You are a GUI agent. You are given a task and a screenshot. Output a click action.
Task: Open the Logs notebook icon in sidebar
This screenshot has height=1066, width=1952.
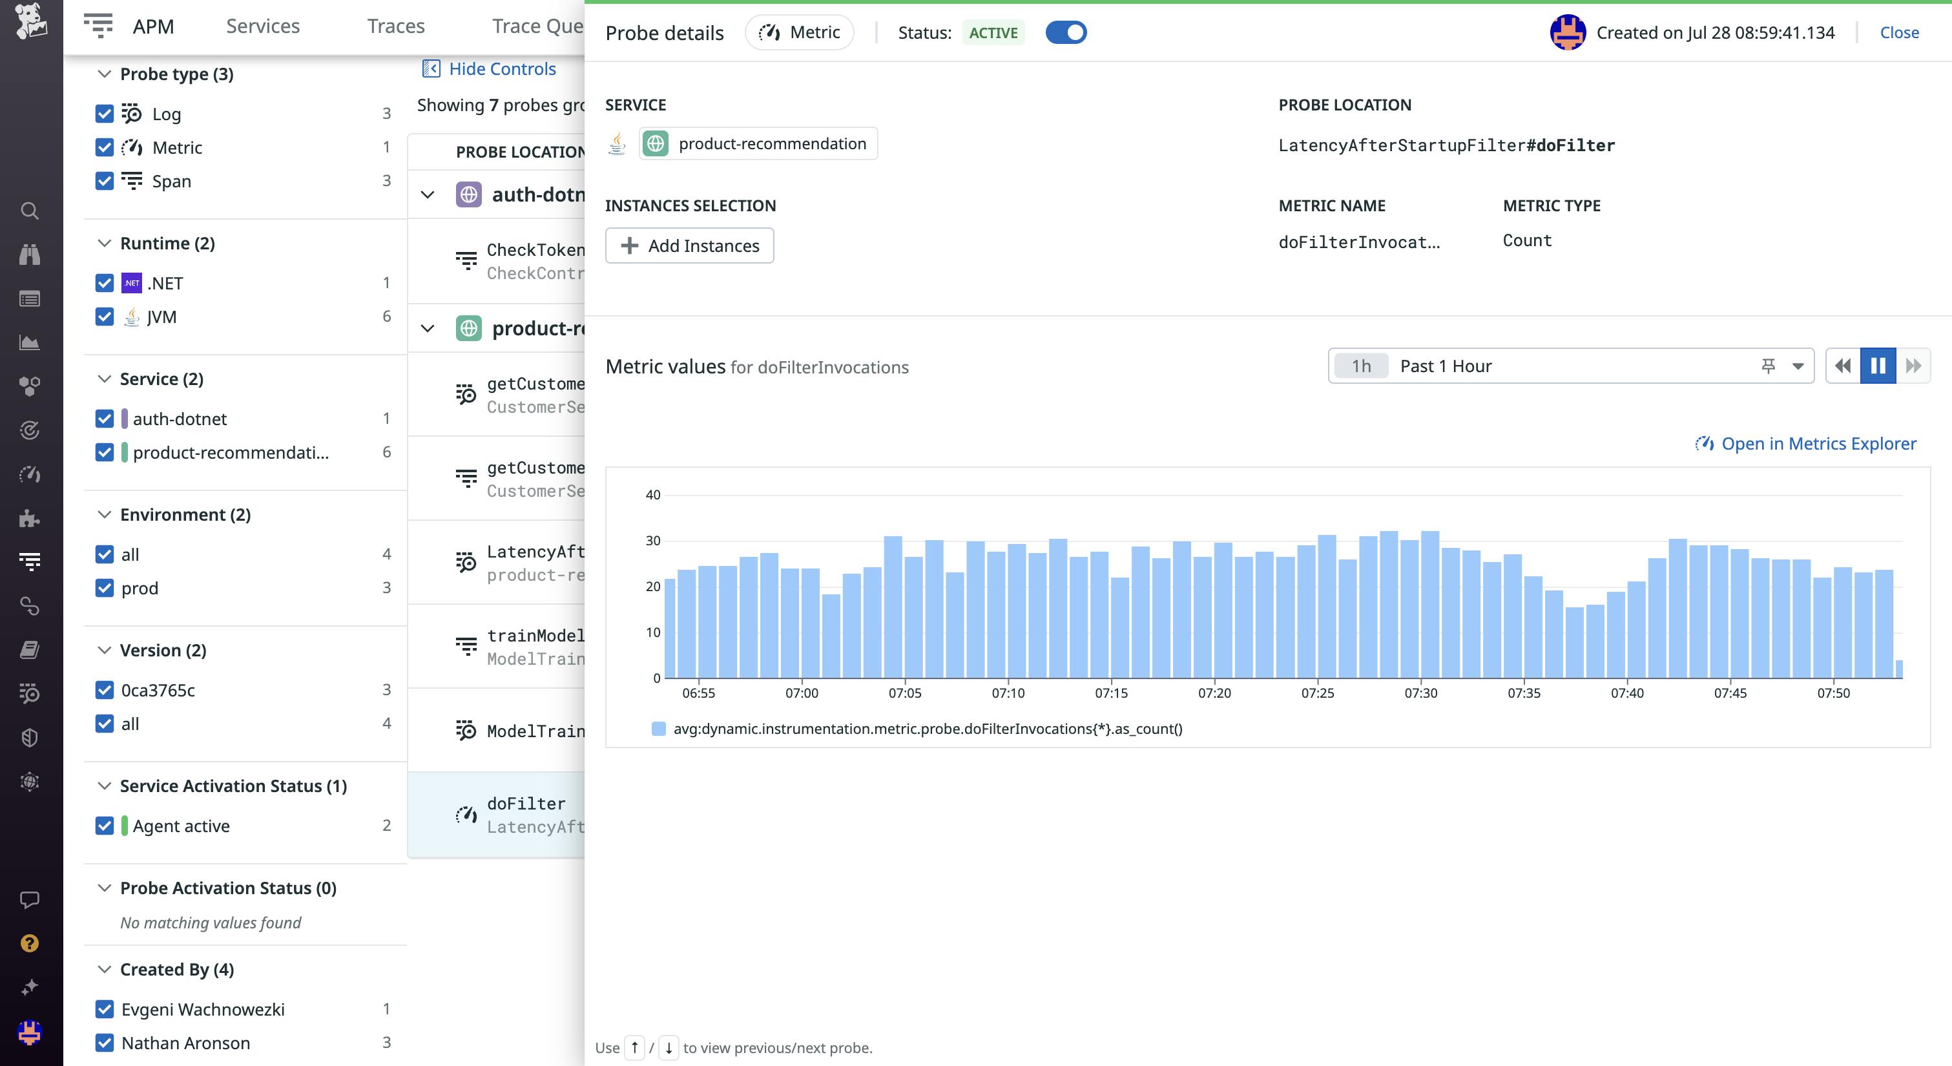(x=30, y=649)
